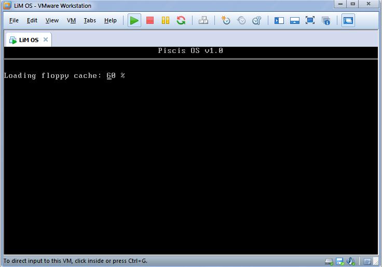The width and height of the screenshot is (382, 267).
Task: Minimize the VMware Workstation window
Action: pos(340,4)
